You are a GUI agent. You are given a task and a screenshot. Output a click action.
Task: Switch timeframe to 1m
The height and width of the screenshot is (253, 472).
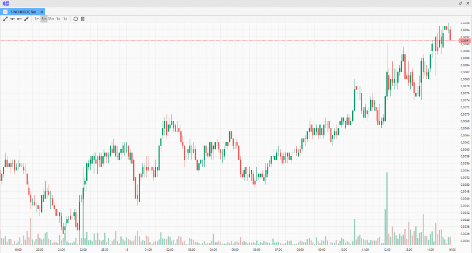click(37, 19)
